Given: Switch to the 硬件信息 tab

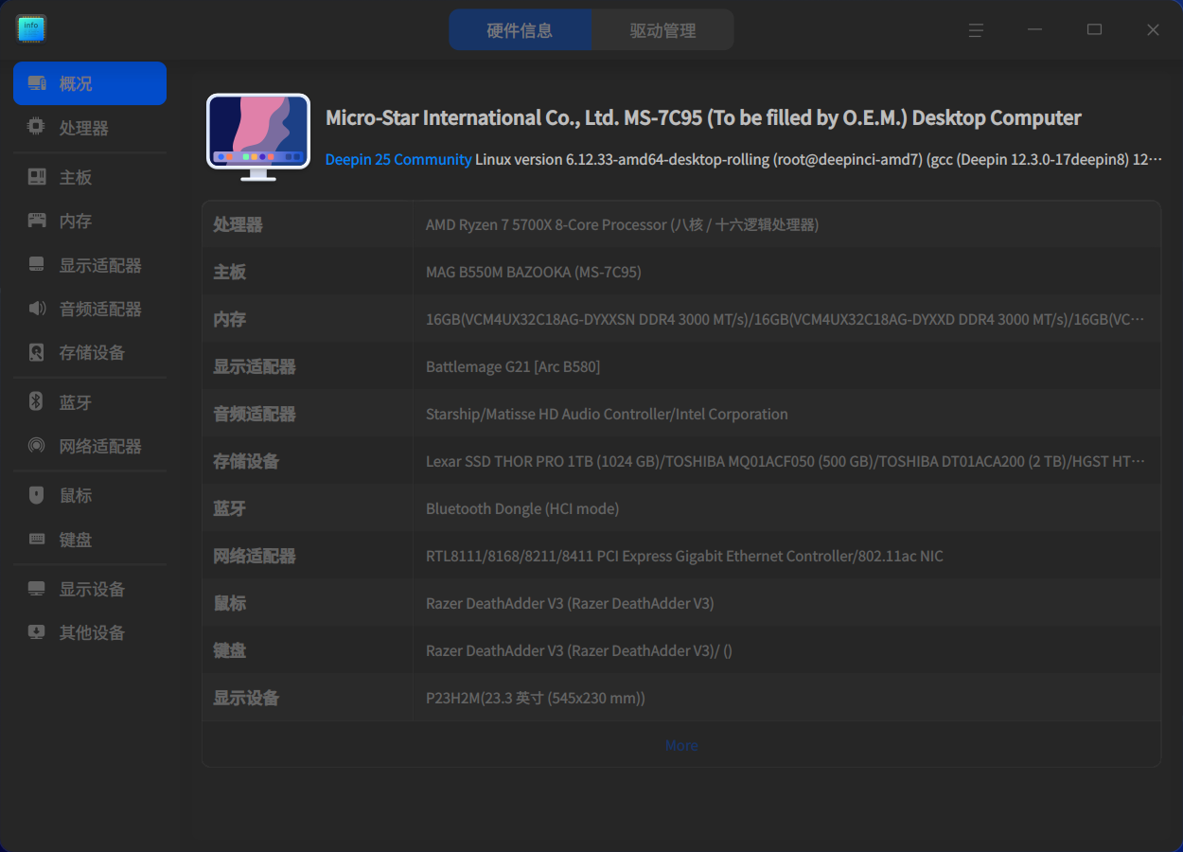Looking at the screenshot, I should pos(521,30).
